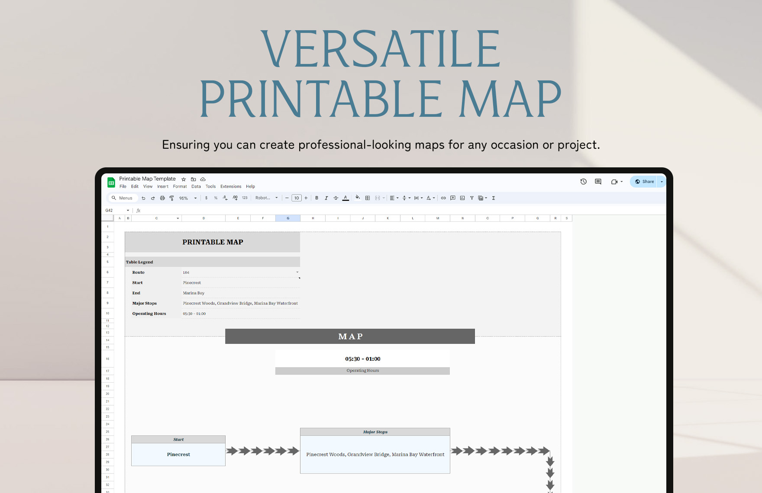Viewport: 762px width, 493px height.
Task: Open the Format menu
Action: click(179, 186)
